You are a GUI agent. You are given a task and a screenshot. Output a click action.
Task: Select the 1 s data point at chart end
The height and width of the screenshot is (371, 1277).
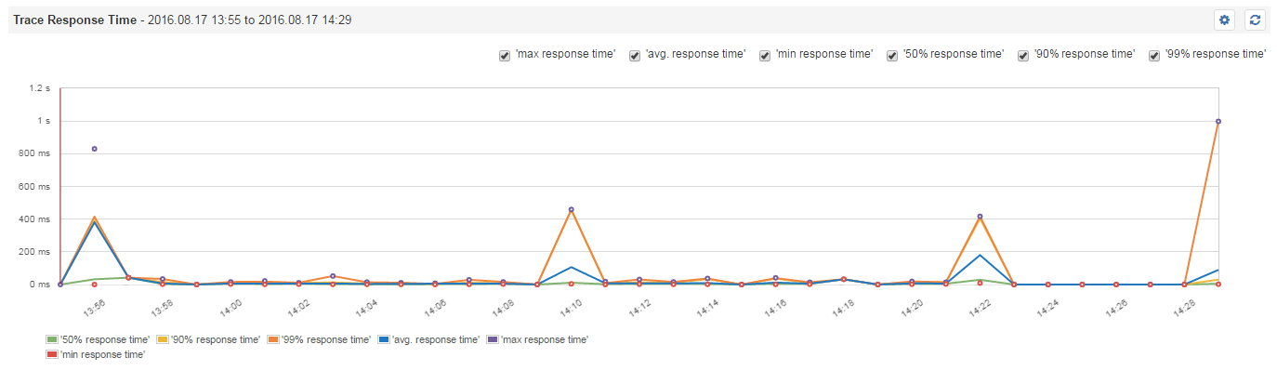point(1218,121)
